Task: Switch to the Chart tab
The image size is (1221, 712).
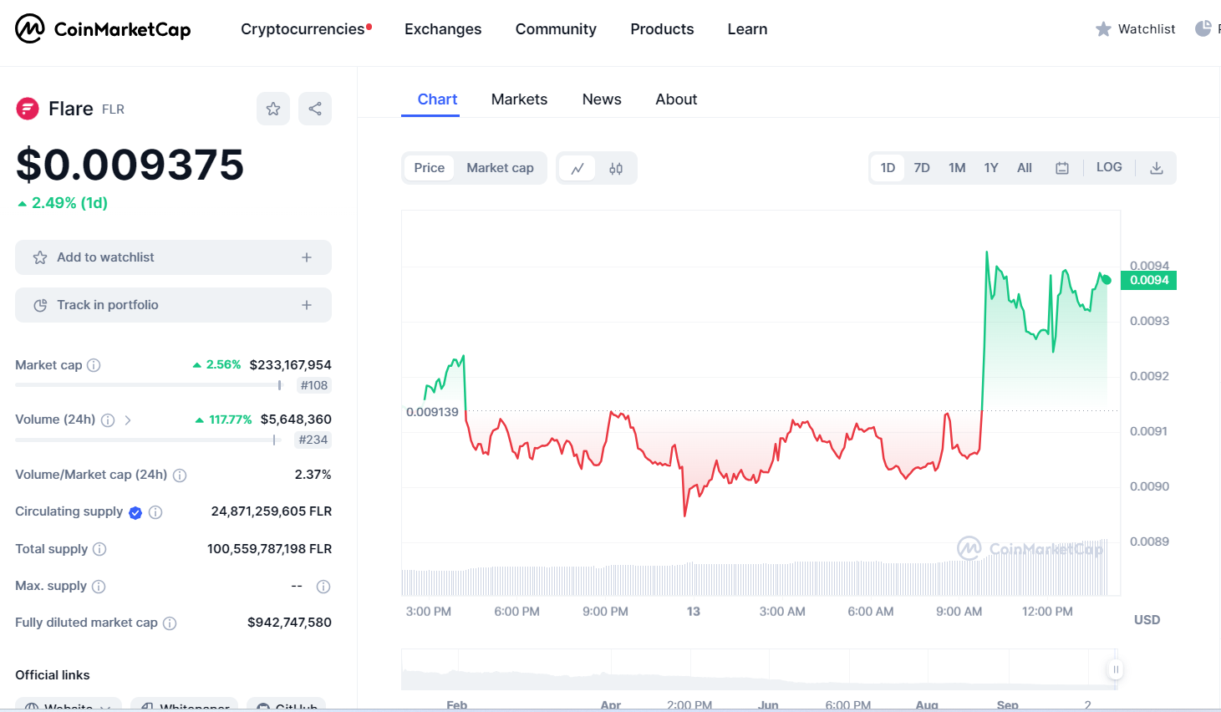Action: (x=437, y=99)
